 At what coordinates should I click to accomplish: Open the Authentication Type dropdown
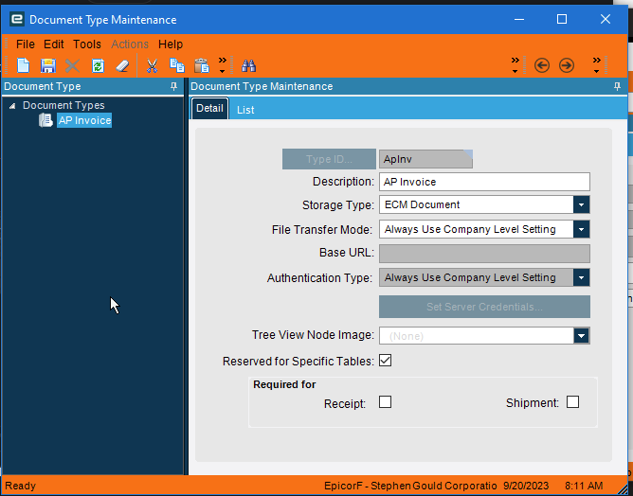(x=581, y=278)
